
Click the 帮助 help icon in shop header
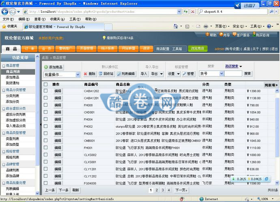[x=207, y=35]
